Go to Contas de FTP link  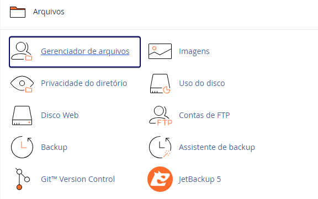pyautogui.click(x=204, y=115)
